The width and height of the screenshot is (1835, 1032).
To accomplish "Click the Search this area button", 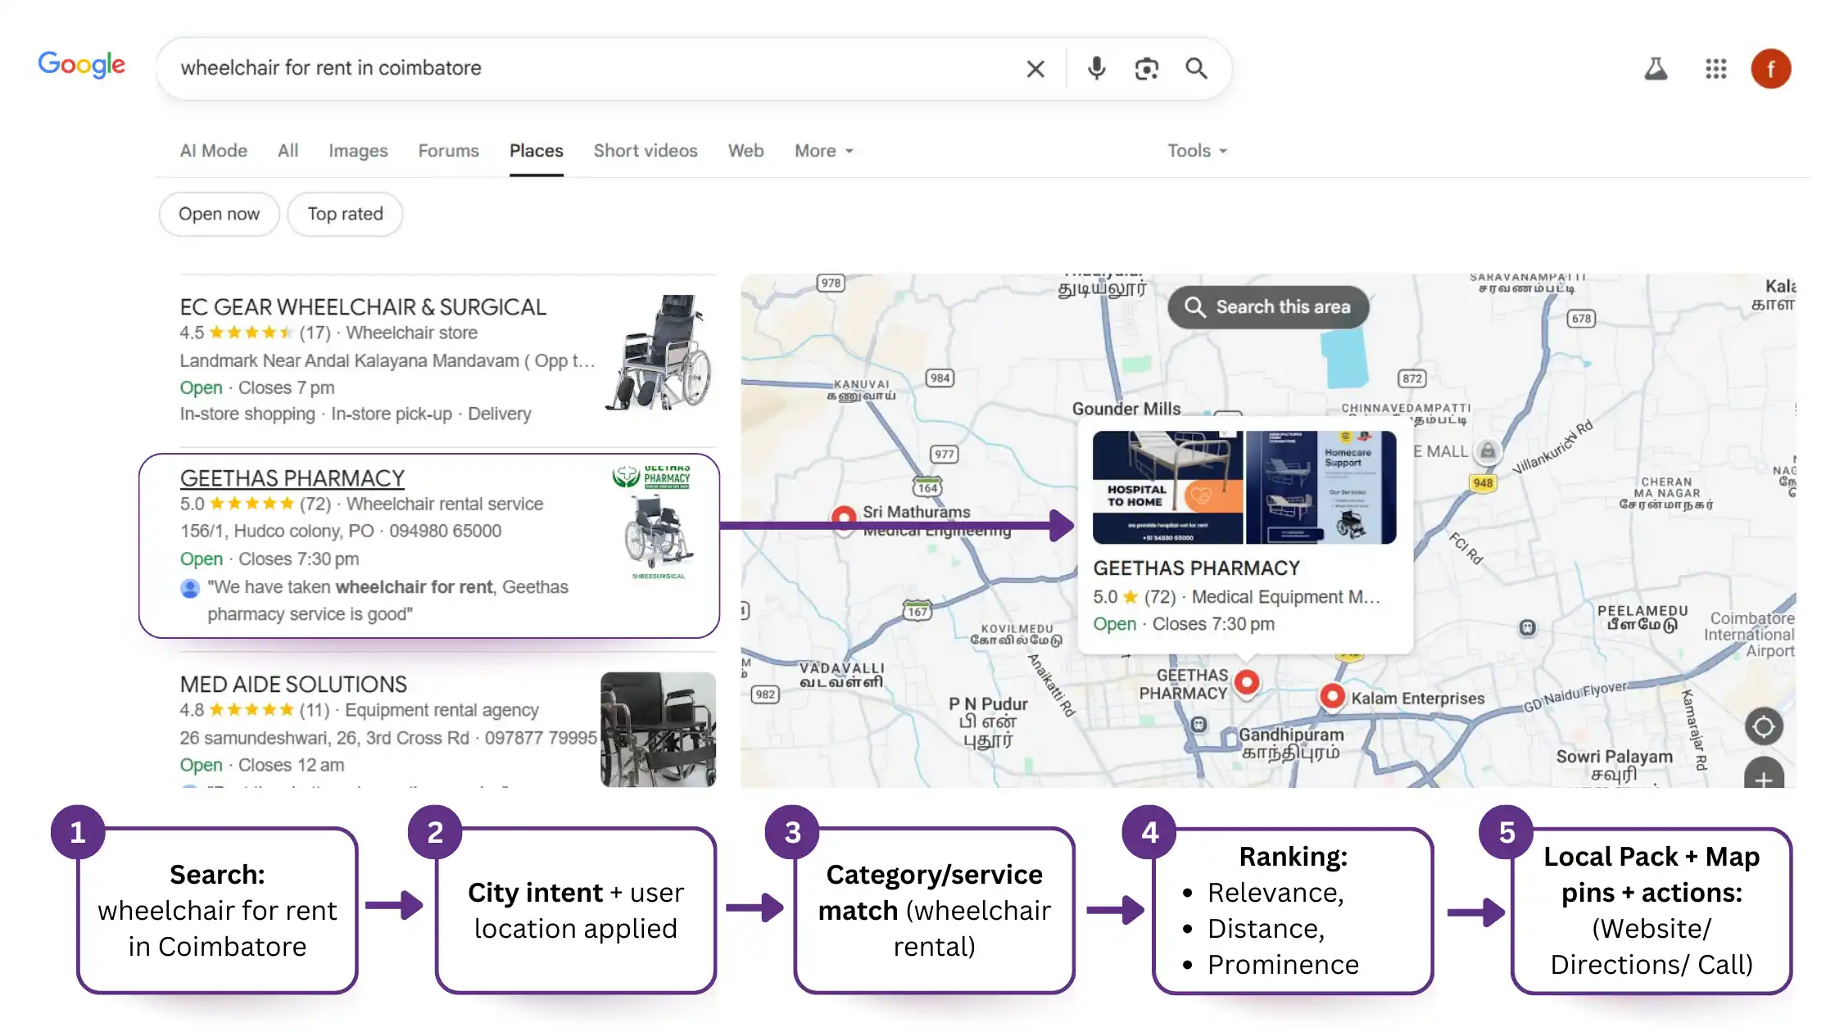I will point(1267,307).
